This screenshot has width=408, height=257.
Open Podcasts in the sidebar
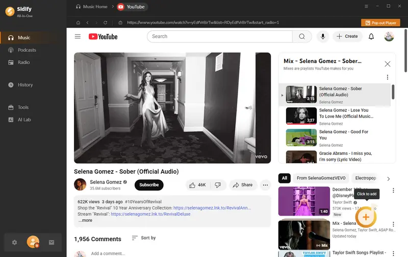tap(27, 50)
